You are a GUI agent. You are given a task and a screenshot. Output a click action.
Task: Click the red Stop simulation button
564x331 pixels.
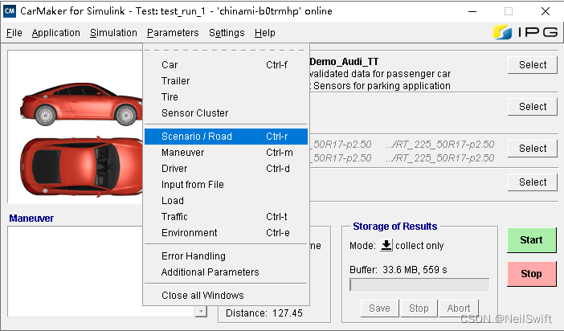click(532, 274)
